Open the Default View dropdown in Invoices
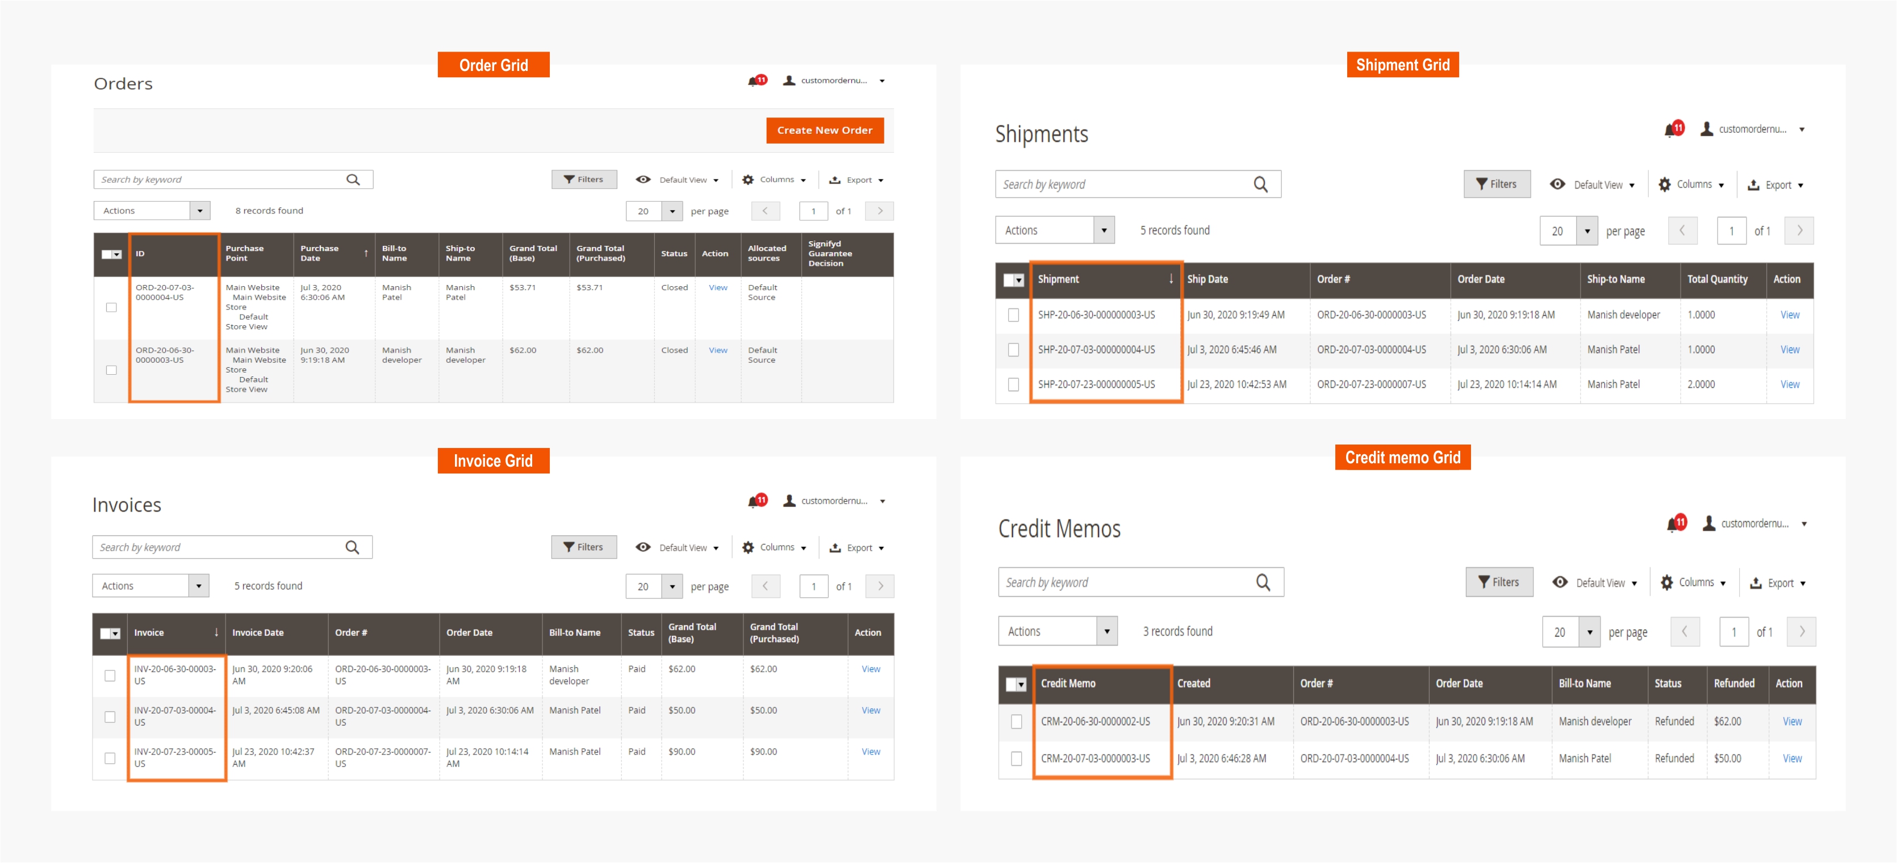This screenshot has height=863, width=1897. pyautogui.click(x=685, y=547)
